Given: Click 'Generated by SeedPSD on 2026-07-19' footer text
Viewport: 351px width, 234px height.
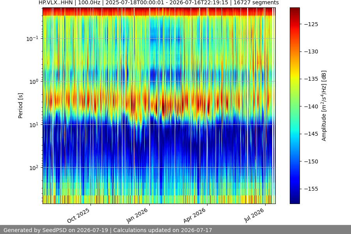Looking at the screenshot, I should coord(56,230).
